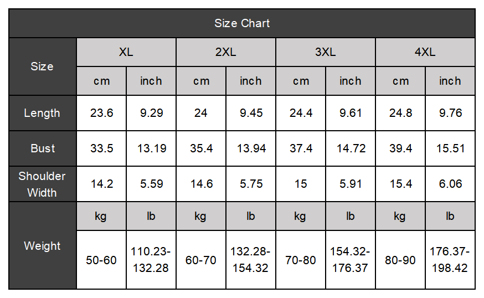This screenshot has height=298, width=484.
Task: Click the Size Chart title bar
Action: [242, 23]
